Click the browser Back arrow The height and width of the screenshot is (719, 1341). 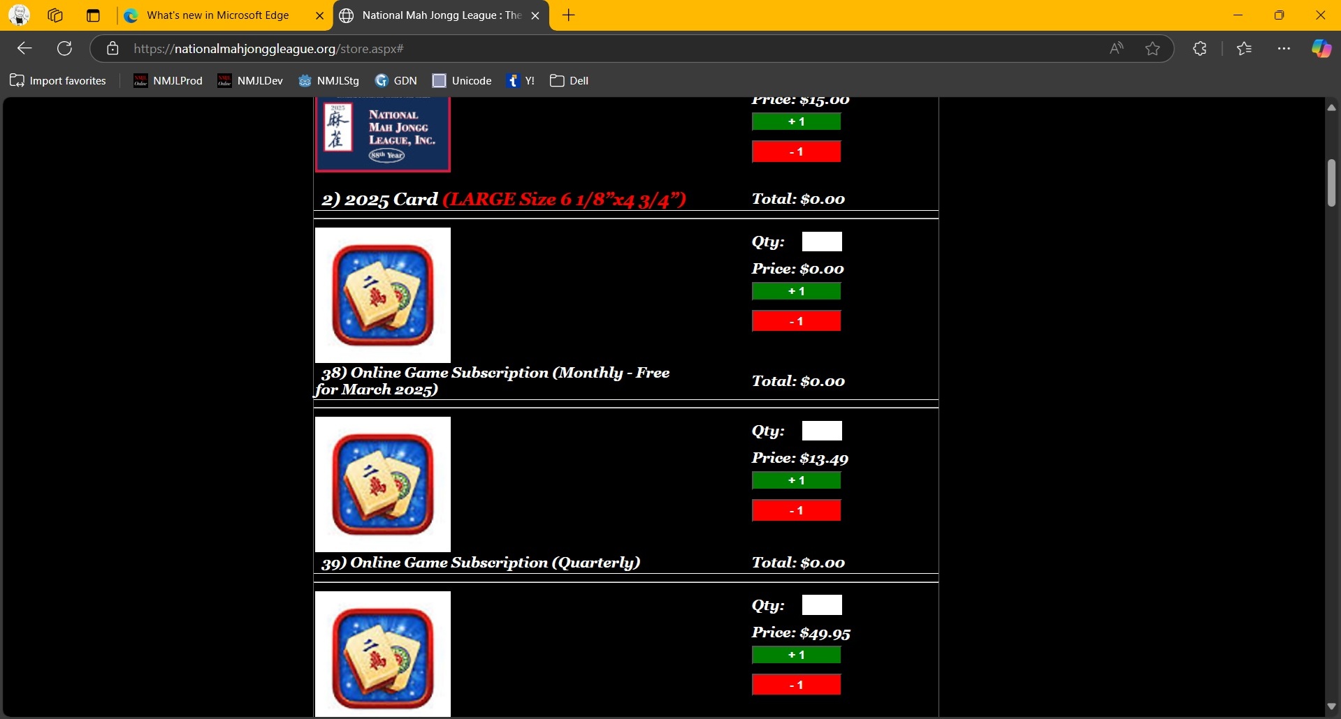24,48
